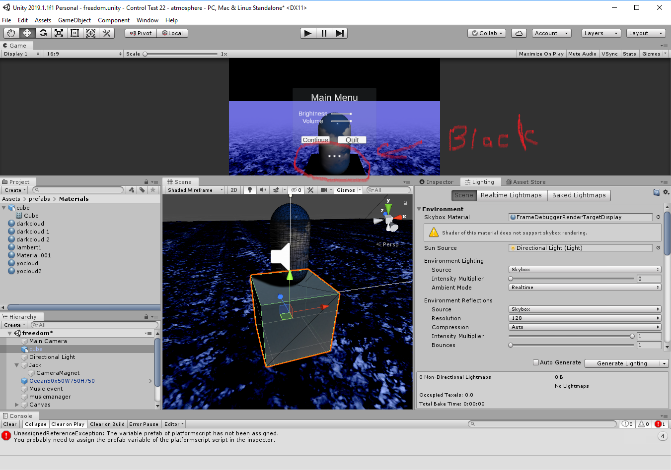Open the 16:9 aspect ratio dropdown
Viewport: 671px width, 470px height.
pos(84,54)
